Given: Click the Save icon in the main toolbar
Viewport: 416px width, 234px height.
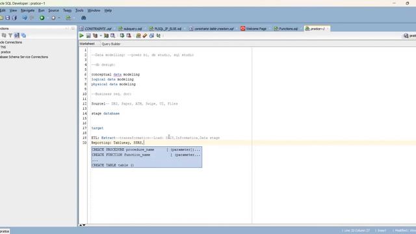Looking at the screenshot, I should [x=8, y=18].
